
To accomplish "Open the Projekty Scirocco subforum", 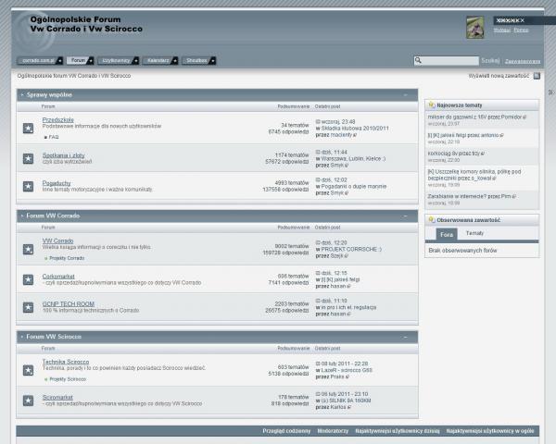I will [68, 379].
